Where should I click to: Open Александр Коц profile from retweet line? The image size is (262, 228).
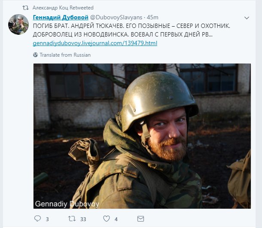pyautogui.click(x=51, y=8)
